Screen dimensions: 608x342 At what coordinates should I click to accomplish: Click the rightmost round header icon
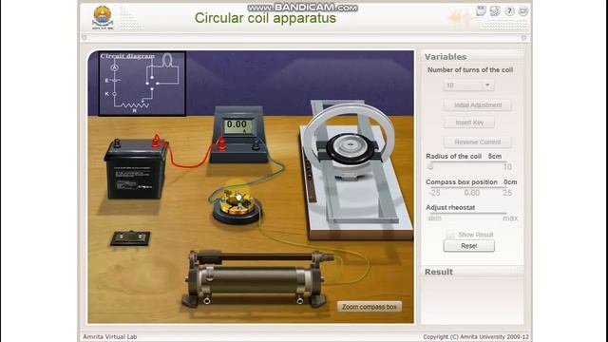click(x=523, y=11)
